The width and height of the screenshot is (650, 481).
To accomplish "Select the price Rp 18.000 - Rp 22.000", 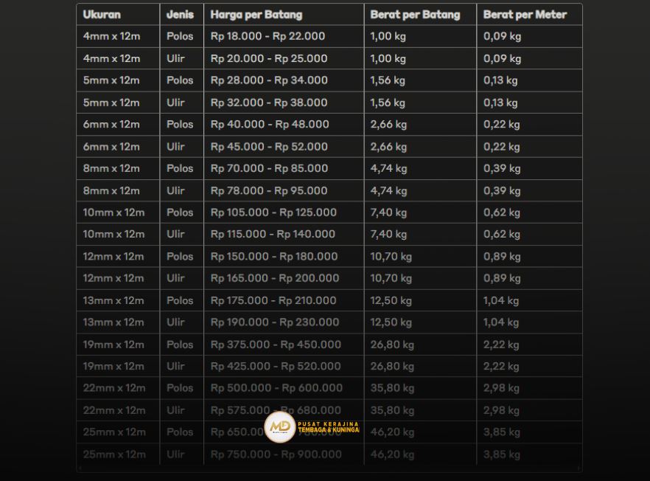I will [268, 36].
